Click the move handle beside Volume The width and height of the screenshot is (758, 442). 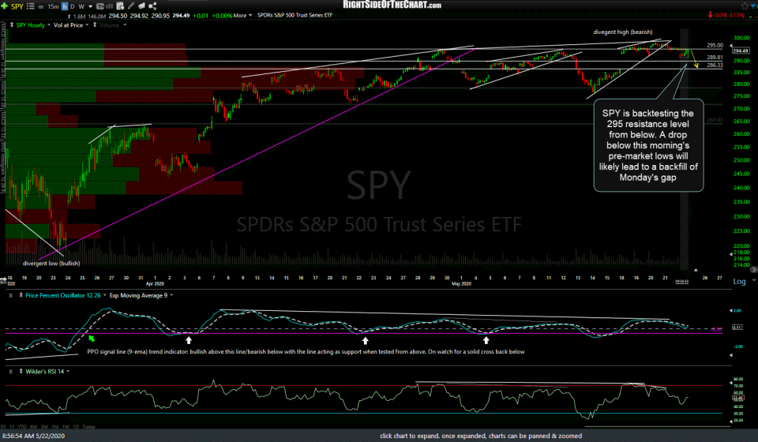pyautogui.click(x=95, y=24)
